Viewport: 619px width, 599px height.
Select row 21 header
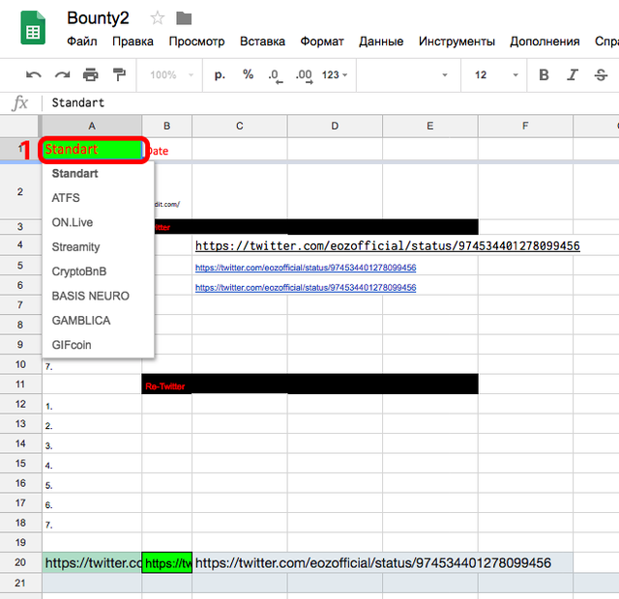pos(20,583)
